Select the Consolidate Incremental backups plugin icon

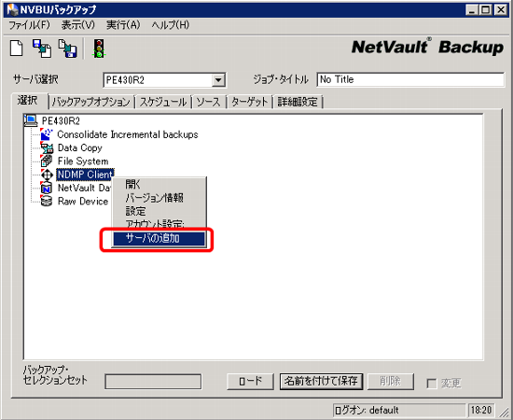pos(47,134)
